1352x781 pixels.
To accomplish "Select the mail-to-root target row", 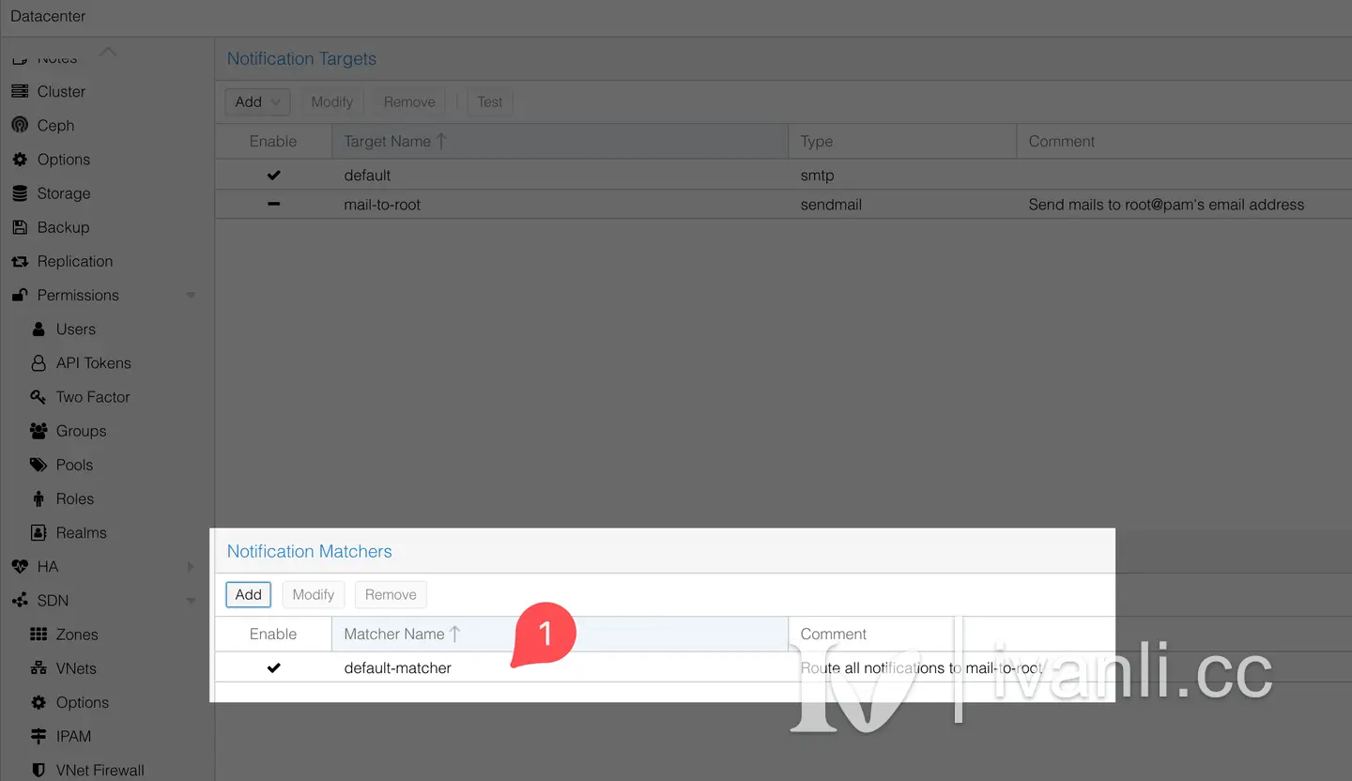I will click(x=783, y=205).
